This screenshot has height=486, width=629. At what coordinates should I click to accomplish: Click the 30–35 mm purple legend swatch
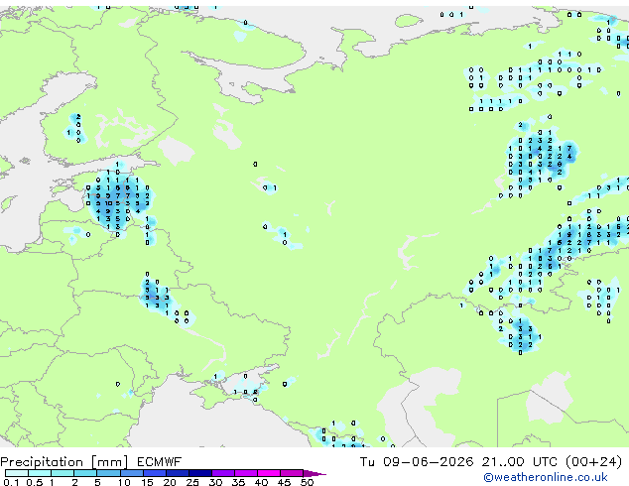coord(223,473)
